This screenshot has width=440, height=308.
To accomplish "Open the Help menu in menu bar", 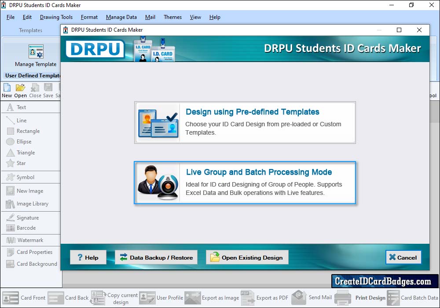I will (x=215, y=17).
